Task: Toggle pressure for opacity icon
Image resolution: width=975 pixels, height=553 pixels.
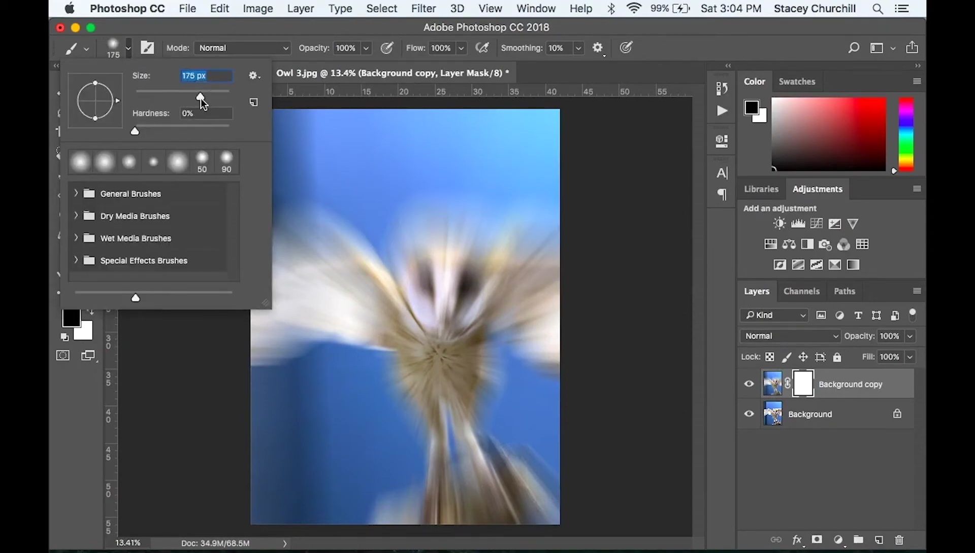Action: (x=387, y=48)
